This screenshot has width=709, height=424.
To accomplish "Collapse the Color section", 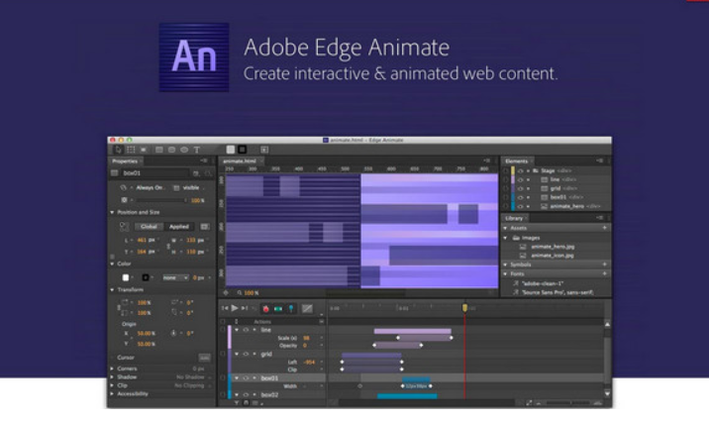I will point(112,264).
